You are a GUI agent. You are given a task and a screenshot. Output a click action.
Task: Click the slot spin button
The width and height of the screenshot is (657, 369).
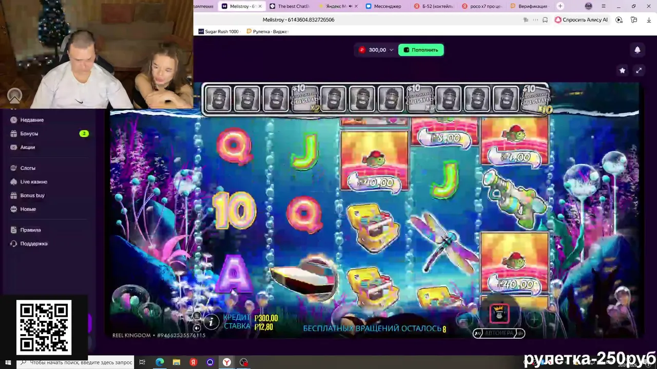point(499,314)
